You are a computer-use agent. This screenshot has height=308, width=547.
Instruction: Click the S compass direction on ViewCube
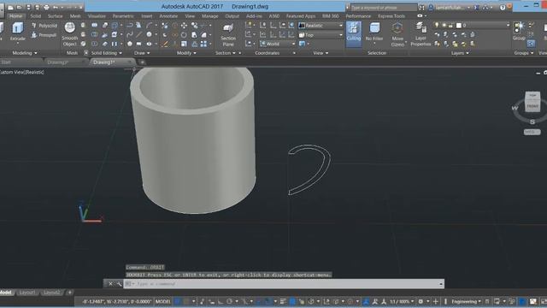tap(532, 121)
